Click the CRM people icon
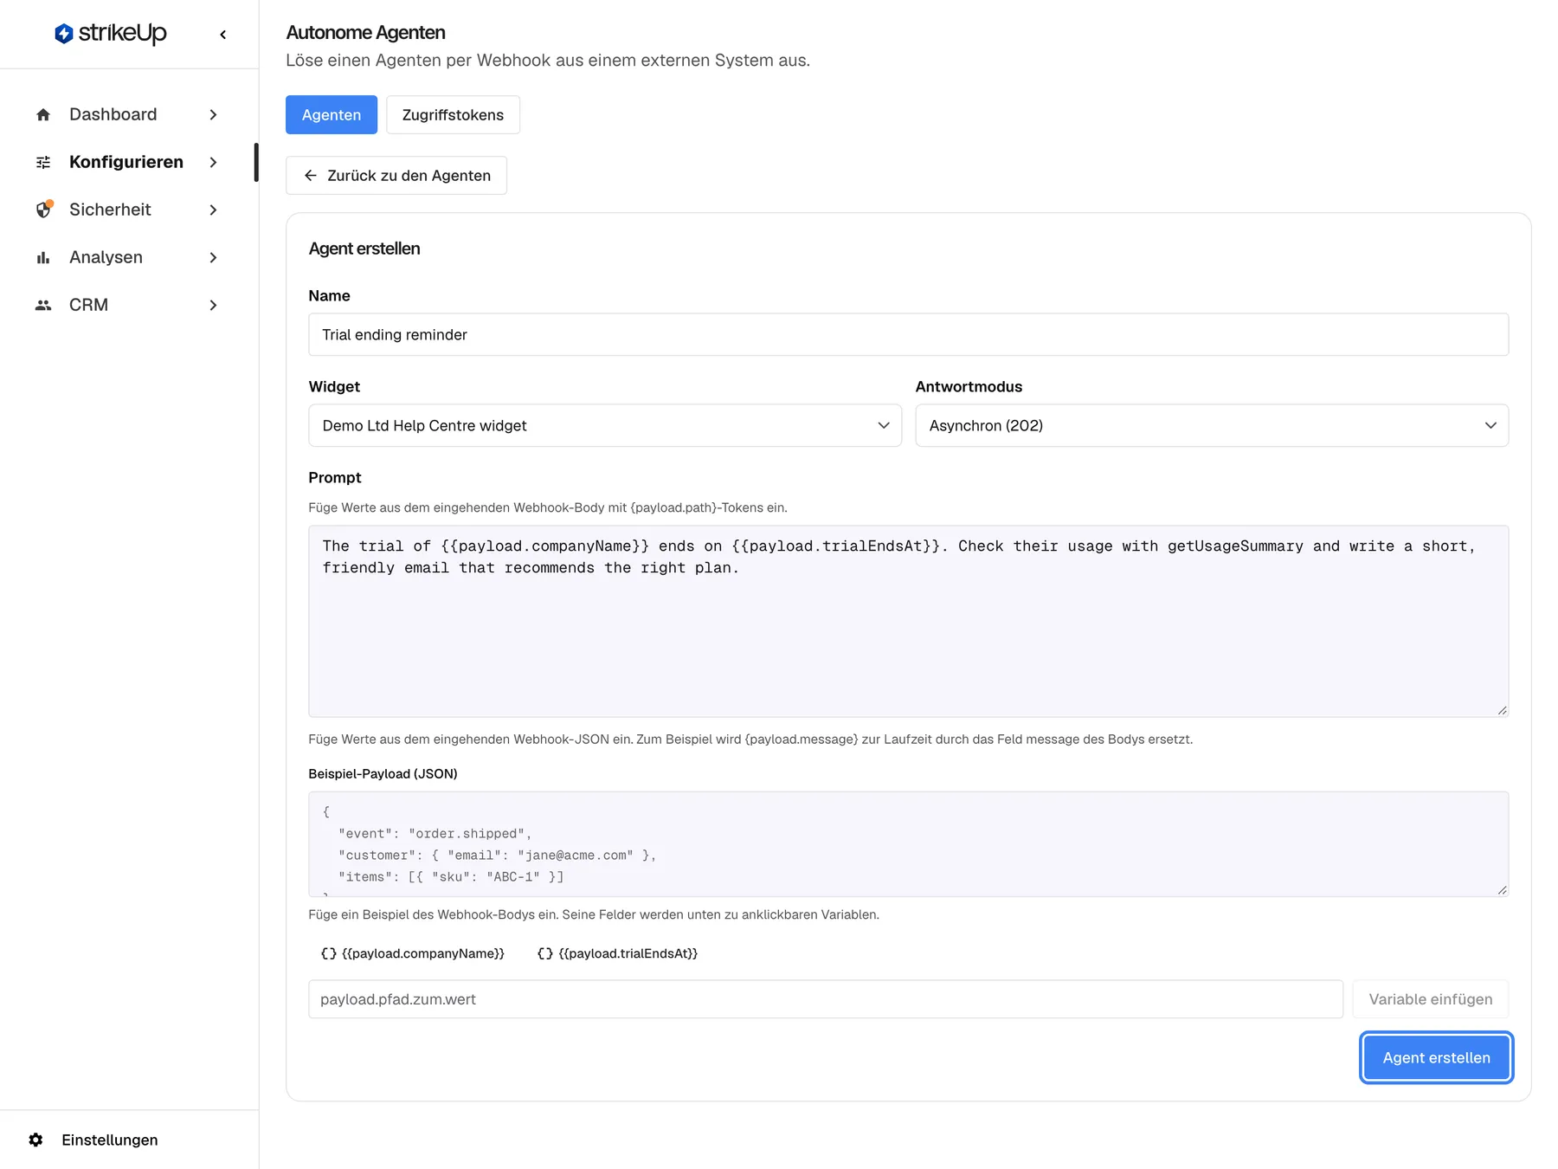This screenshot has height=1169, width=1558. click(43, 305)
